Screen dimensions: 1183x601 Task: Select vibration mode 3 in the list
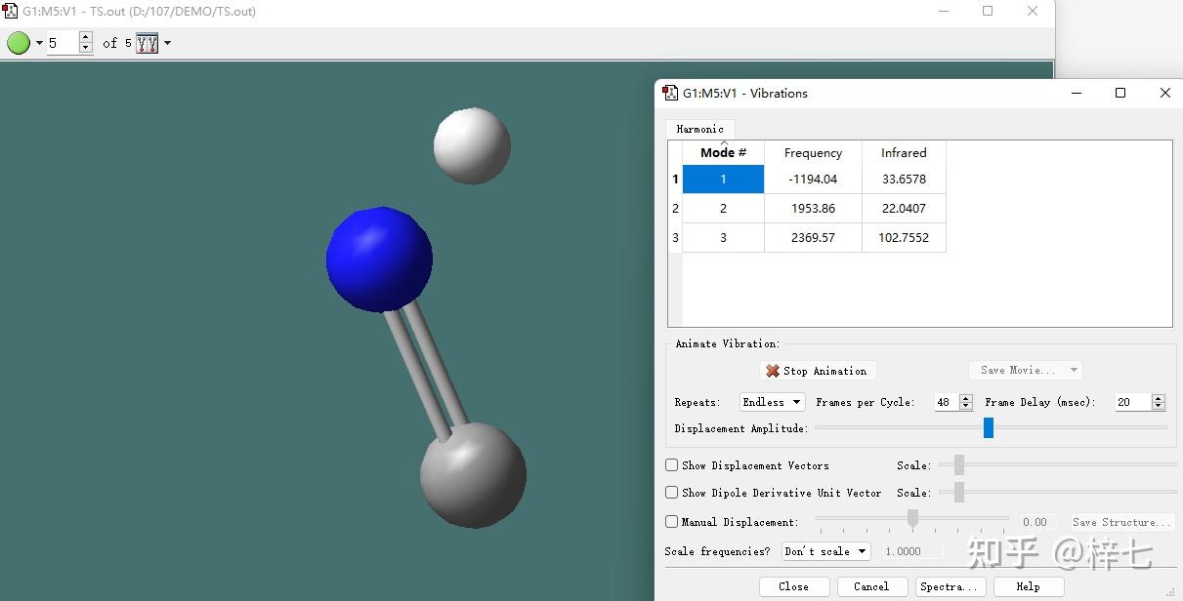pos(722,237)
